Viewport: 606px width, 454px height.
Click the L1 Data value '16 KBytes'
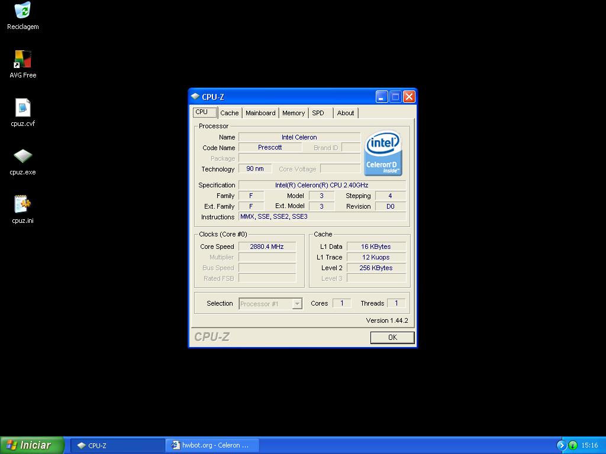coord(376,247)
